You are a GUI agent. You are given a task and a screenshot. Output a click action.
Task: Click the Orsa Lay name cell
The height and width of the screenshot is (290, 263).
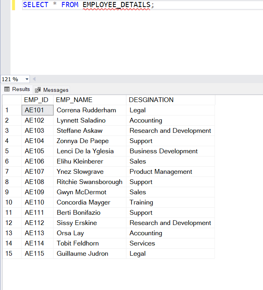(x=90, y=233)
